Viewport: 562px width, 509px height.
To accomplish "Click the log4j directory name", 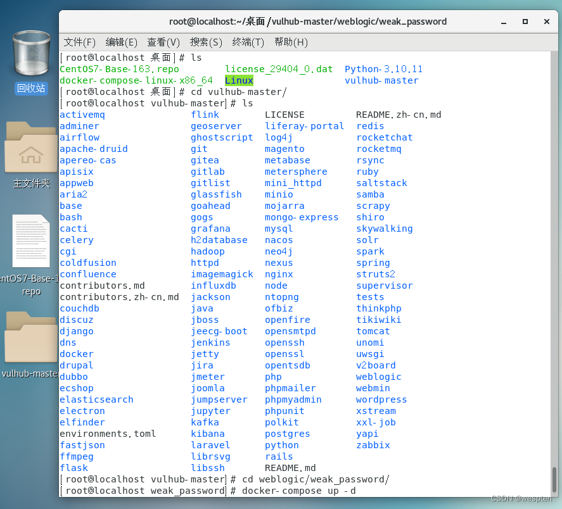I will point(279,137).
